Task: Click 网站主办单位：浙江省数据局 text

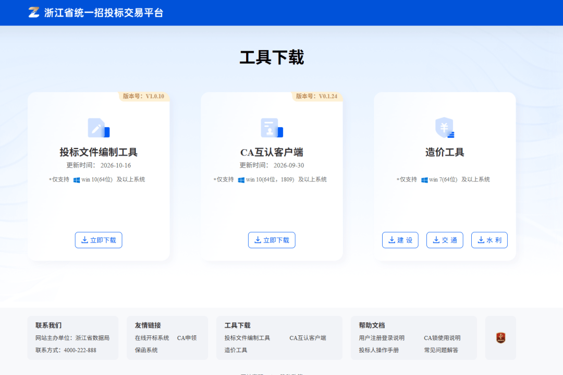Action: [x=72, y=337]
